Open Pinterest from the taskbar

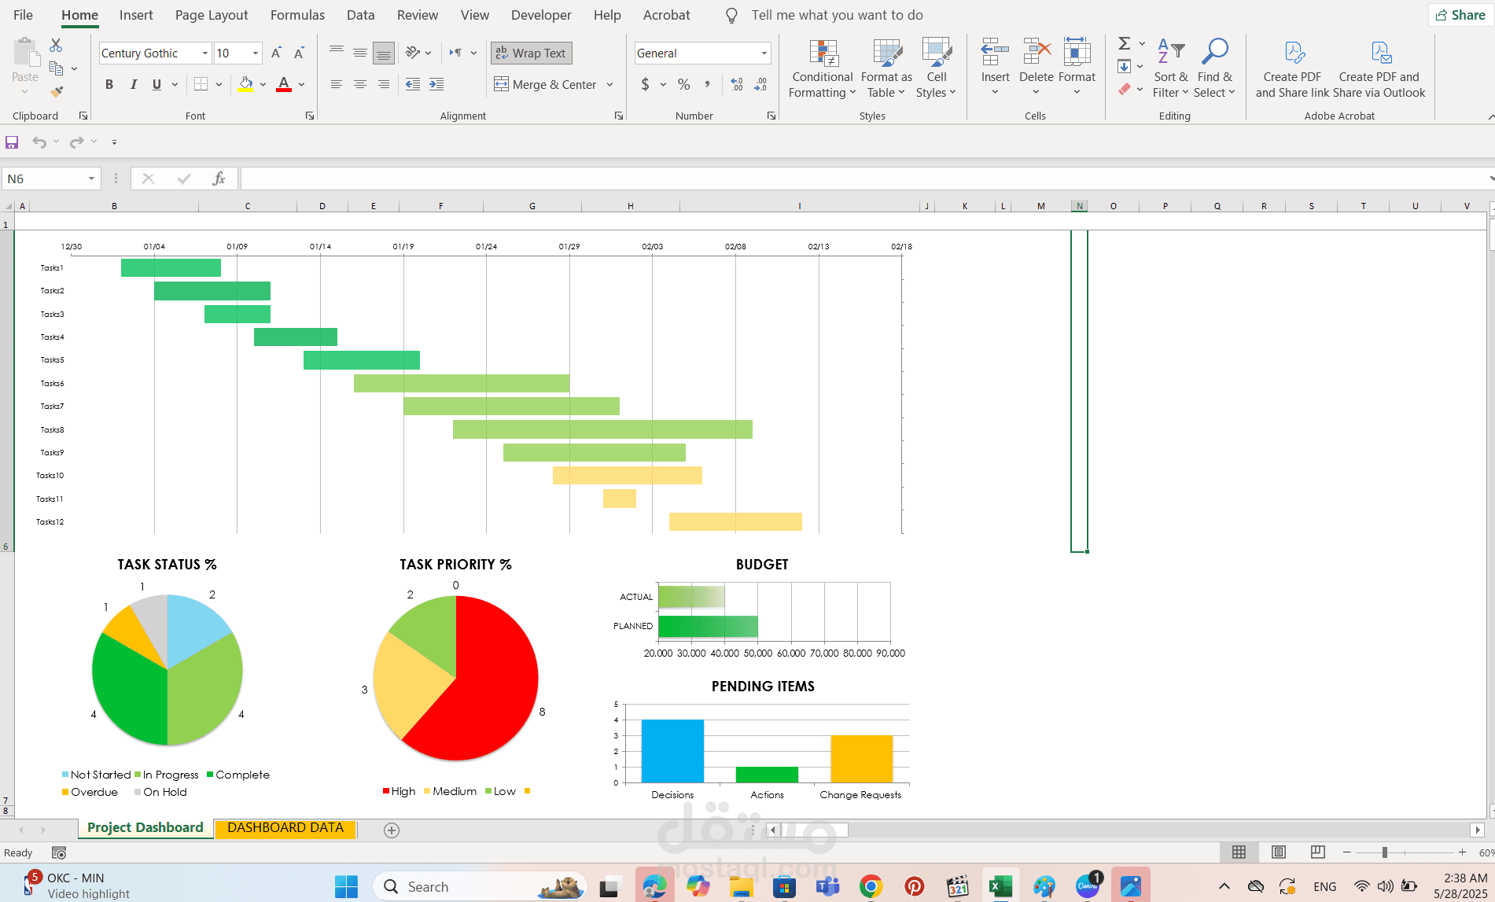coord(914,886)
